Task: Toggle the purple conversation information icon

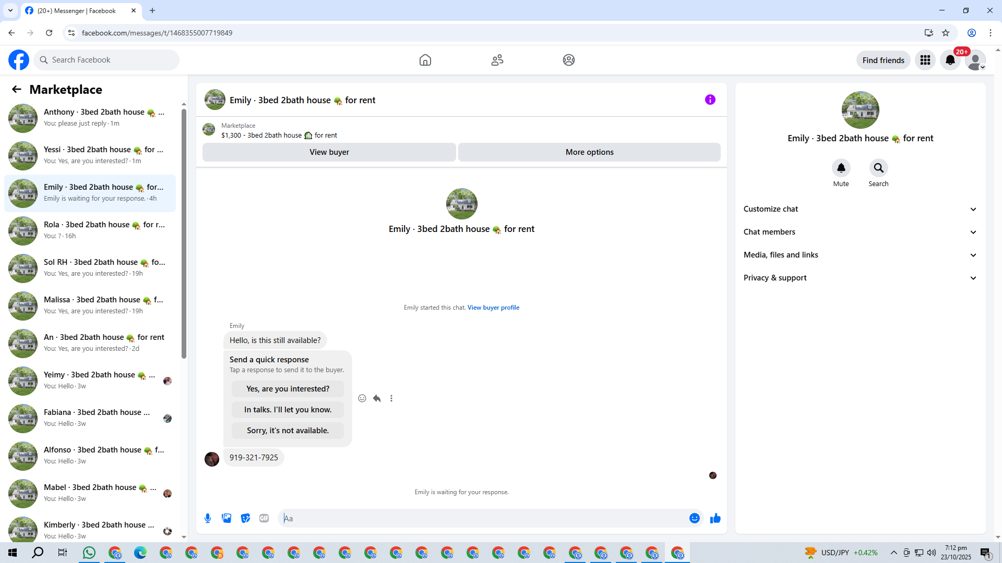Action: 710,100
